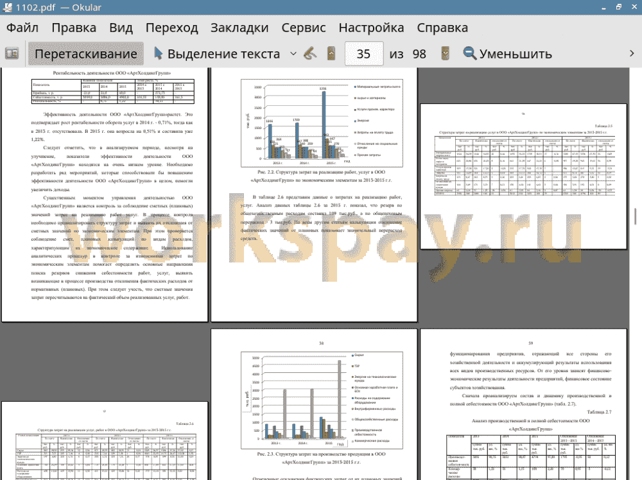Open the Закладки menu
The width and height of the screenshot is (642, 480).
point(239,28)
